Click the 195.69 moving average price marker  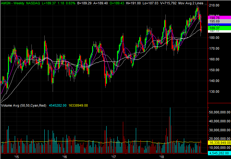click(x=220, y=22)
